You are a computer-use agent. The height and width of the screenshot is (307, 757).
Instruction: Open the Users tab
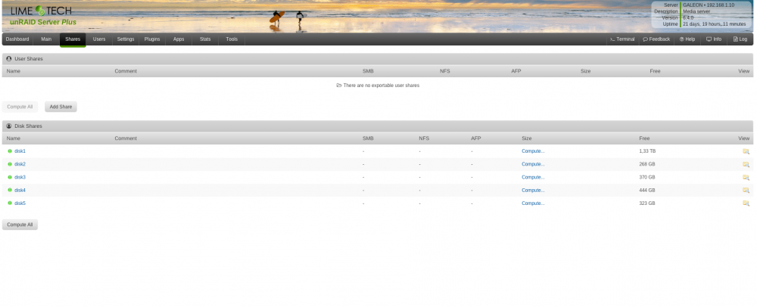(99, 39)
